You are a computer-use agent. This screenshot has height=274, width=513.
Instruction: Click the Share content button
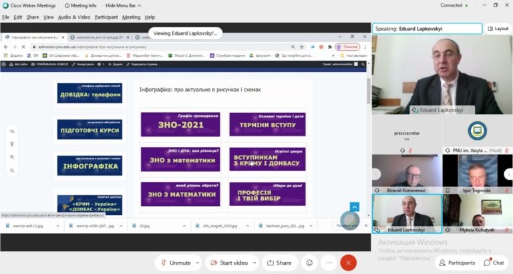(x=279, y=263)
